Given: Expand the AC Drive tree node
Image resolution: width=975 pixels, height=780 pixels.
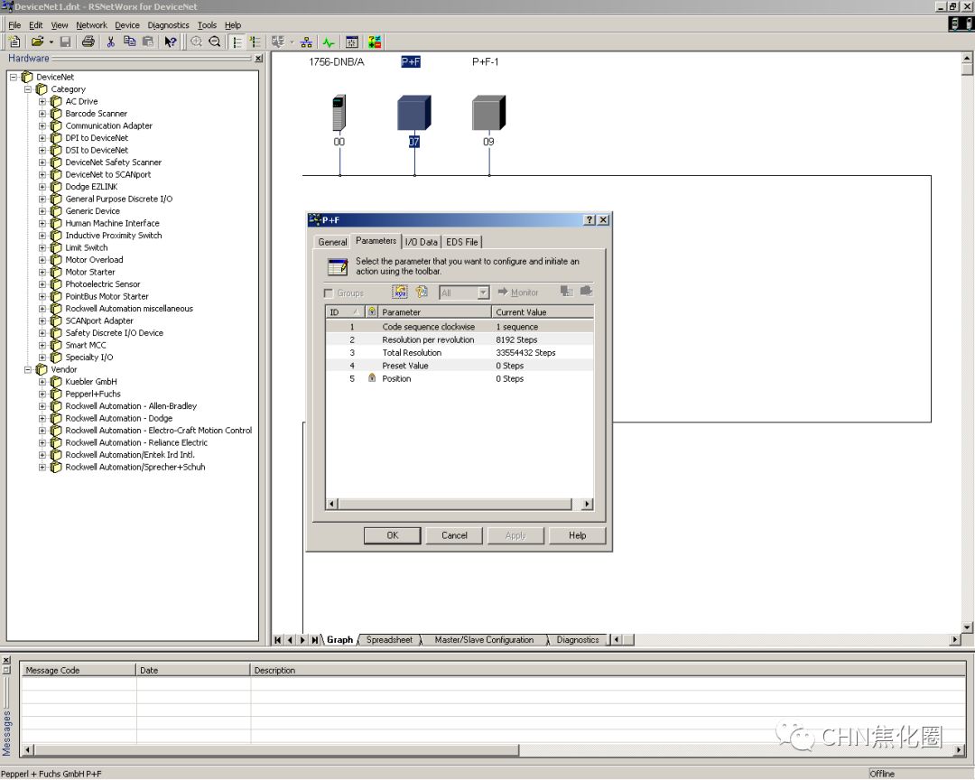Looking at the screenshot, I should (42, 101).
